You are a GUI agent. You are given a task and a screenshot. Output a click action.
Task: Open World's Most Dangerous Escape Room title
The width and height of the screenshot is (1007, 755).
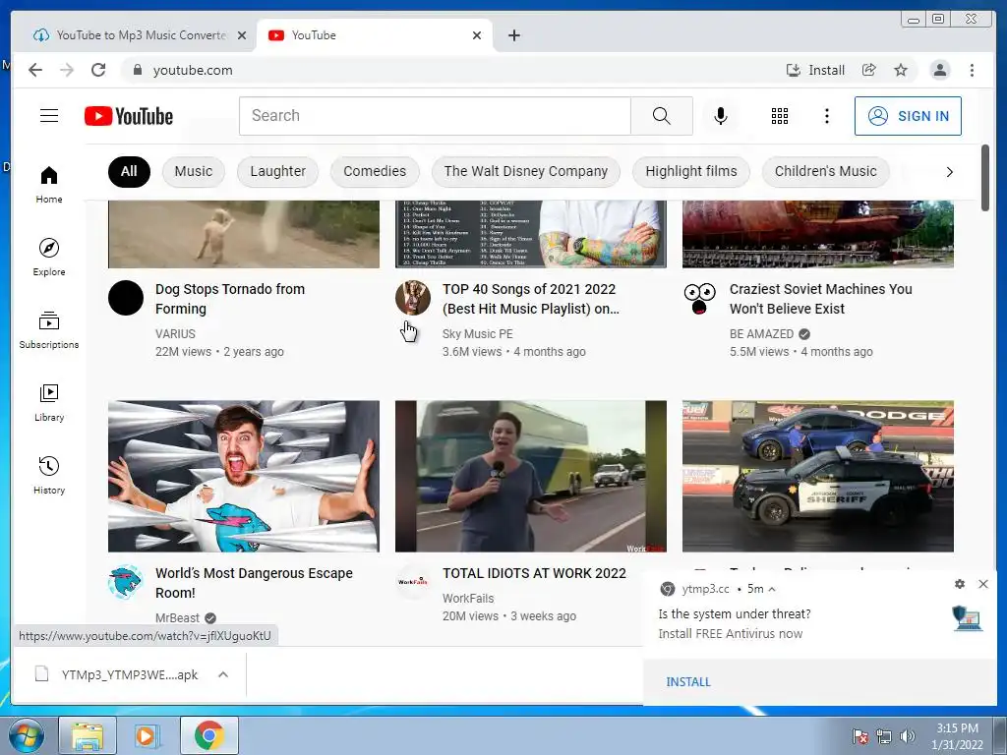254,582
